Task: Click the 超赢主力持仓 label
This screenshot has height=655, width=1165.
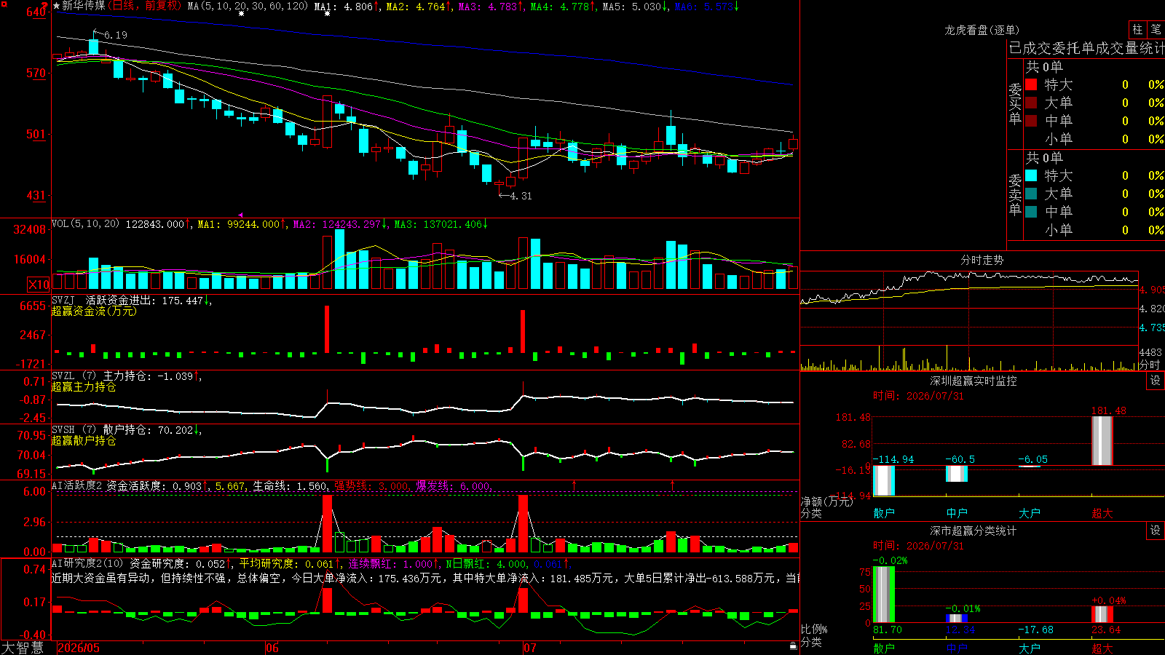Action: (84, 386)
